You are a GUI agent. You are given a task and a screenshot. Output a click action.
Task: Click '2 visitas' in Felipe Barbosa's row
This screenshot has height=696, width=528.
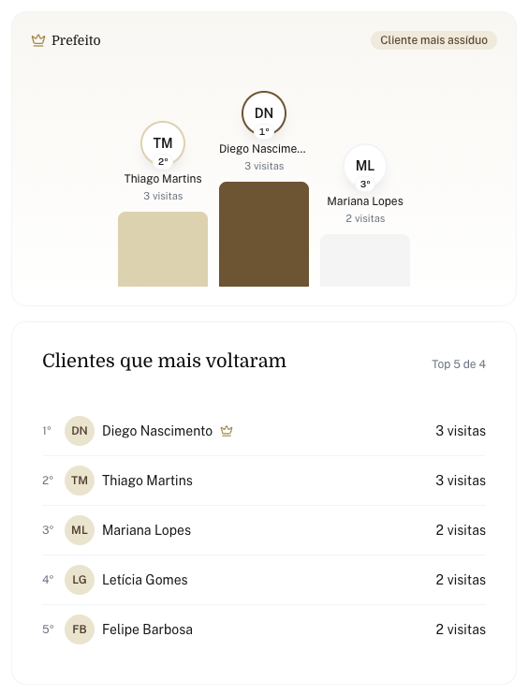tap(461, 629)
